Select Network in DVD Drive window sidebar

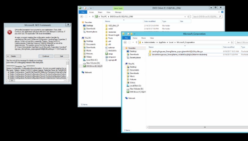coord(87,72)
